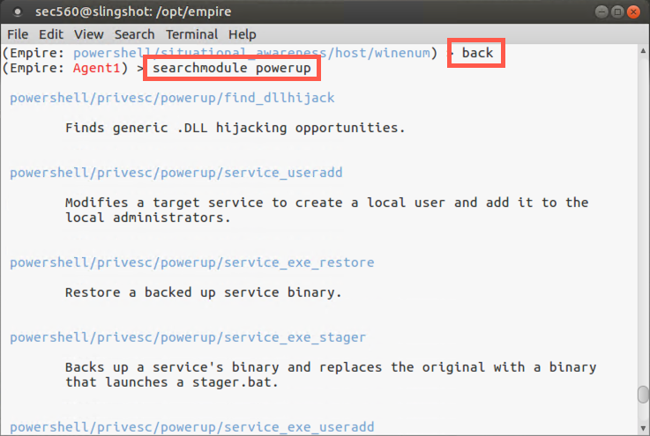
Task: Click the 'back' command text
Action: (477, 53)
